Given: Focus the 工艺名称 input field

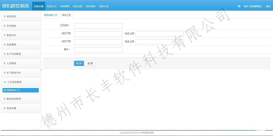Looking at the screenshot, I should coord(98,26).
